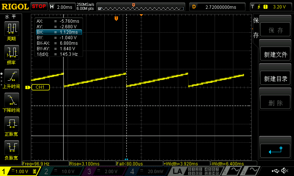Click the USB connection status icon

[x=275, y=170]
